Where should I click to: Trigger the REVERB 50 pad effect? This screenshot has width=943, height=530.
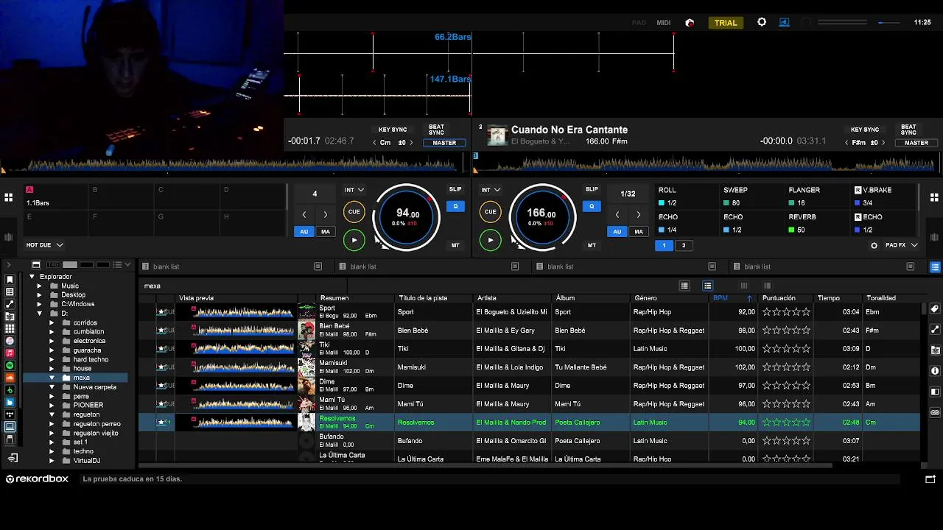817,224
